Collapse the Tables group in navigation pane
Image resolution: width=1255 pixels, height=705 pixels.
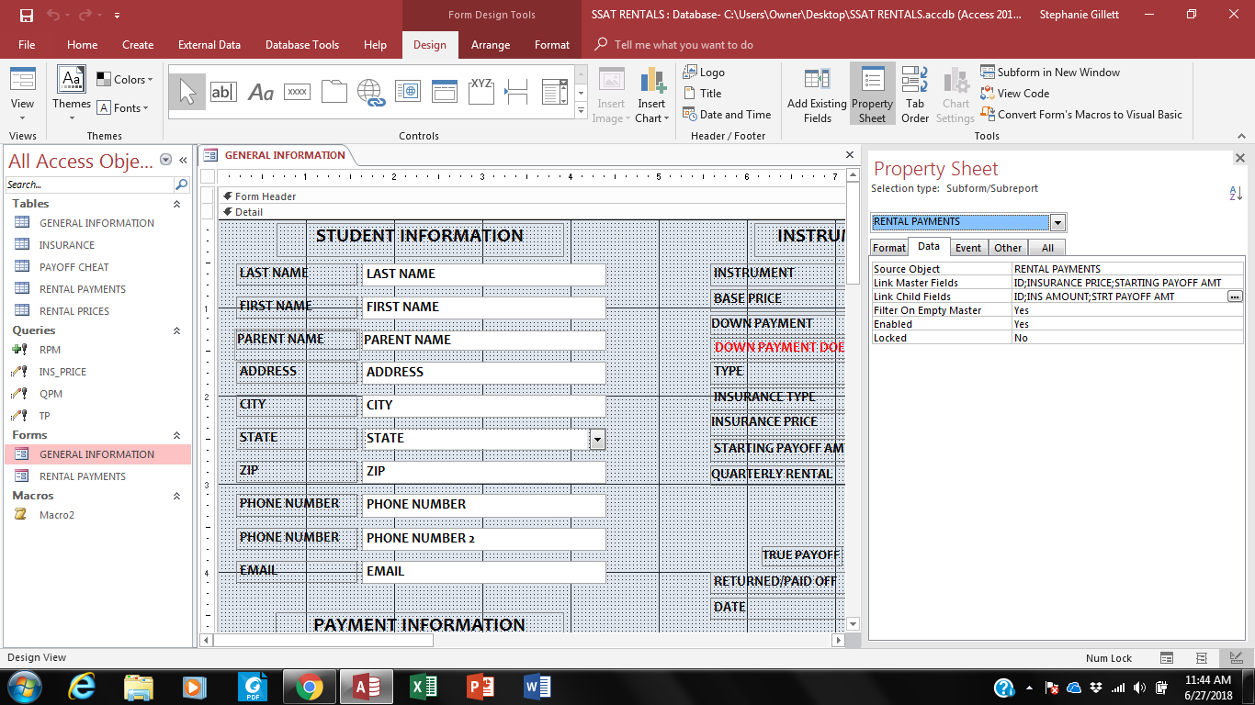(x=177, y=204)
